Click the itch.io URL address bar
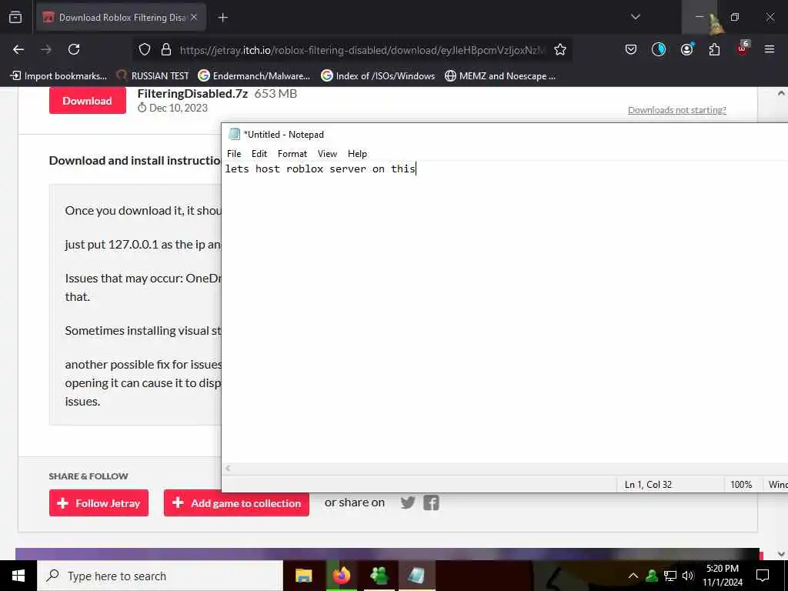The image size is (788, 591). [x=362, y=50]
